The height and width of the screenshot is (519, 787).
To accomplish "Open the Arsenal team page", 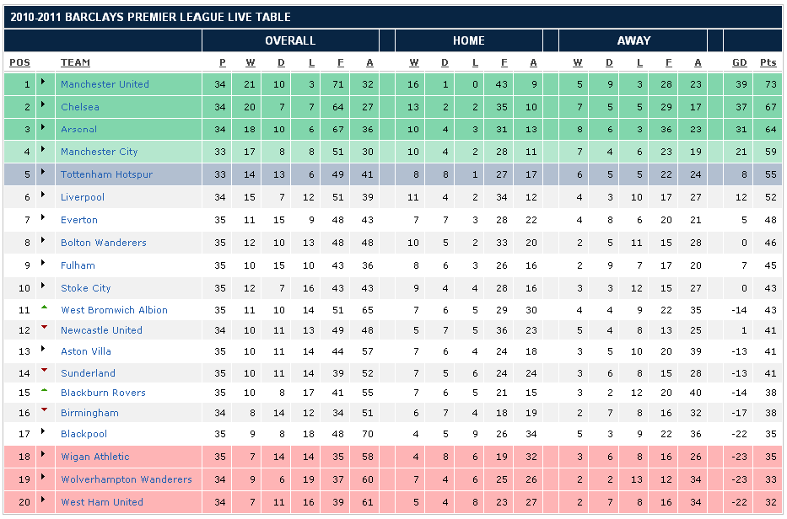I will click(x=78, y=130).
